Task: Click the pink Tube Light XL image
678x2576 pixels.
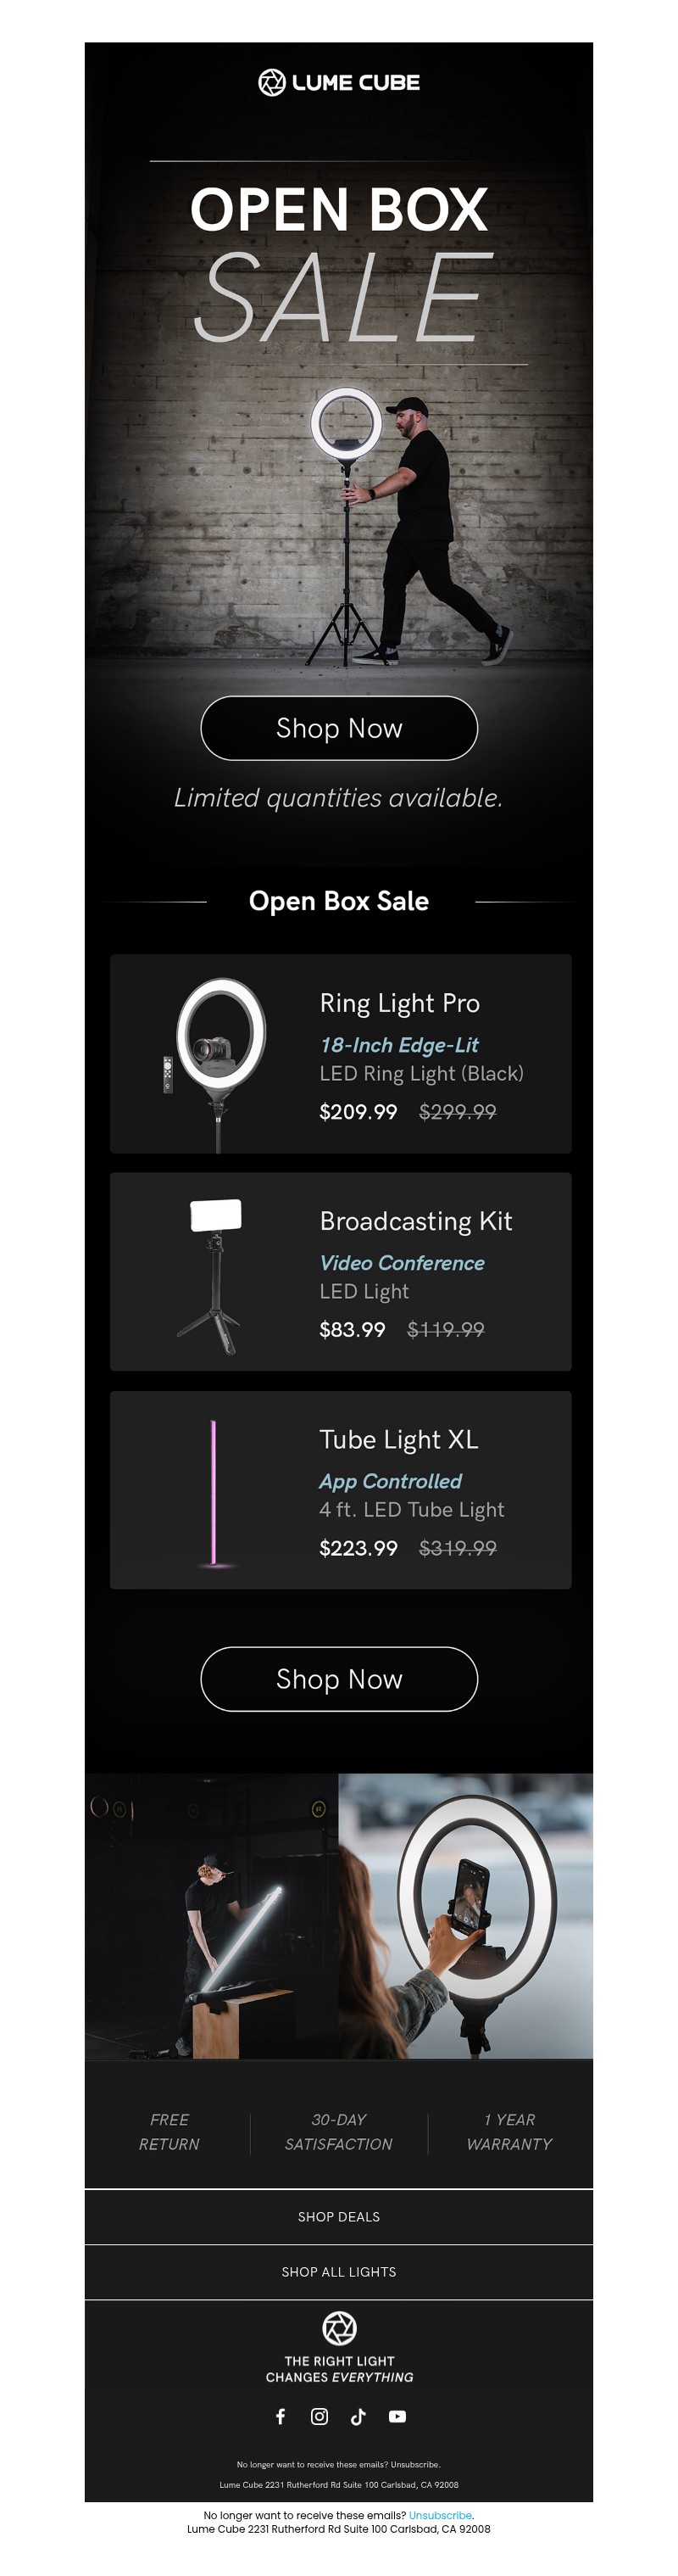Action: [214, 1491]
